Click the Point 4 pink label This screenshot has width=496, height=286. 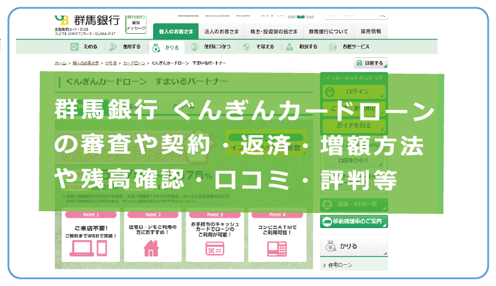277,215
